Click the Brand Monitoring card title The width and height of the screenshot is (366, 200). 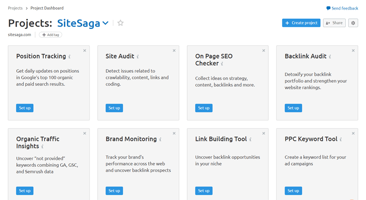[x=131, y=139]
